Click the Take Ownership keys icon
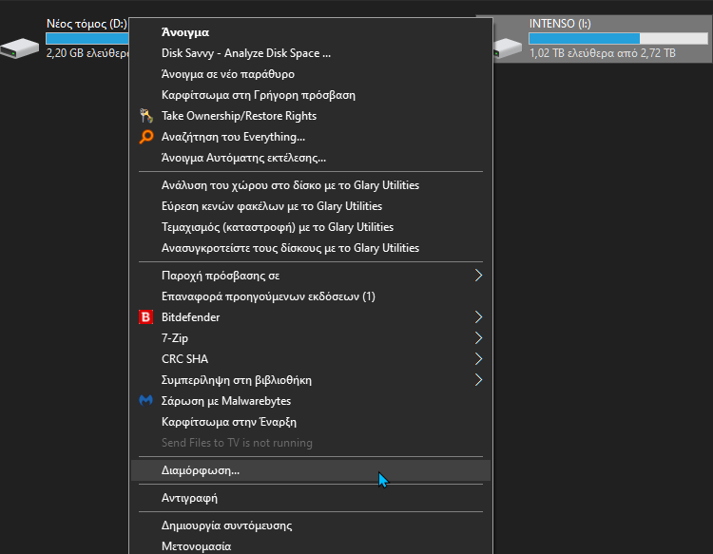 click(145, 116)
